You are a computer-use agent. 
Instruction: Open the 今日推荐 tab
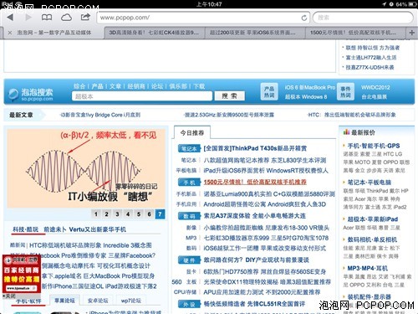(192, 133)
